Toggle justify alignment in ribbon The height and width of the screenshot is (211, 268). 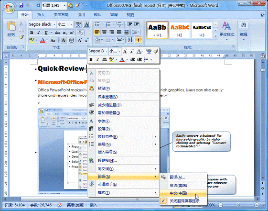click(x=119, y=32)
